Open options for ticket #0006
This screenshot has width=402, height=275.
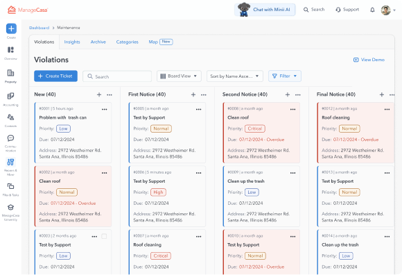(x=198, y=173)
